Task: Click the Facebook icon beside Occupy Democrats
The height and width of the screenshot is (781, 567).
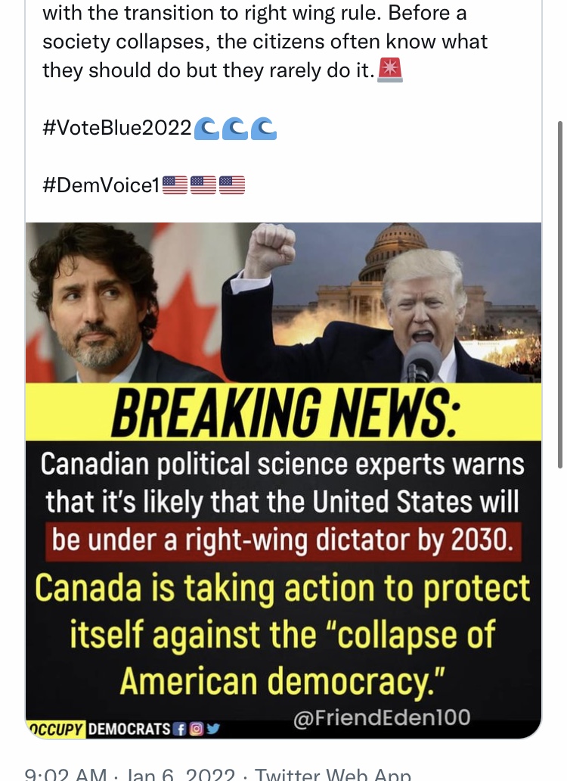Action: (181, 730)
